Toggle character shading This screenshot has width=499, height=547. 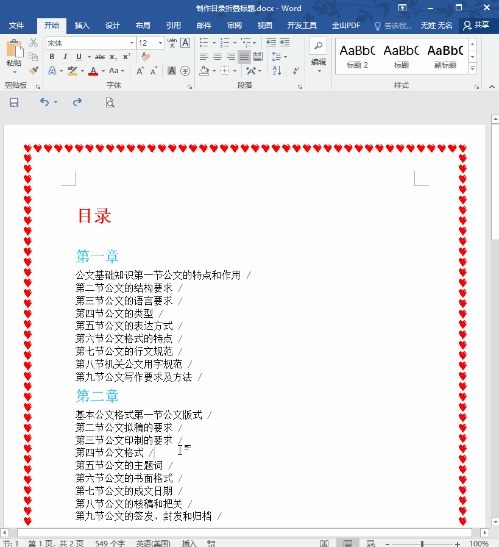[172, 71]
